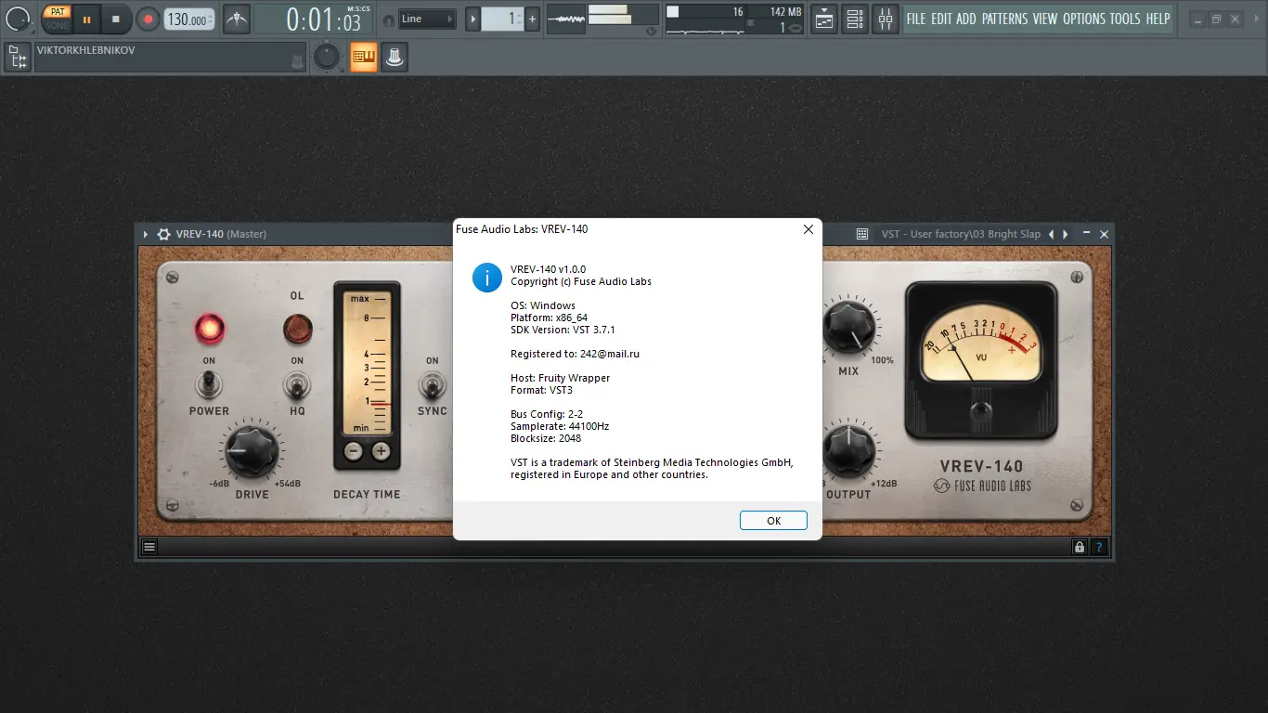
Task: Open the oscilloscope waveform monitor
Action: 566,19
